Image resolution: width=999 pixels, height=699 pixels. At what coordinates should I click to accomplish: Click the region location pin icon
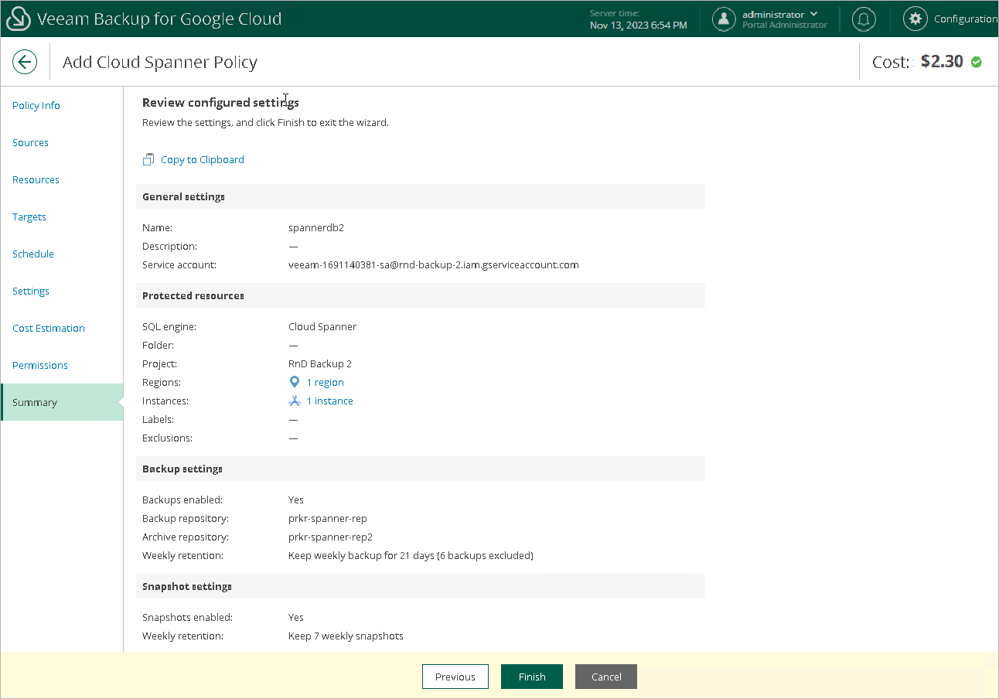tap(294, 383)
